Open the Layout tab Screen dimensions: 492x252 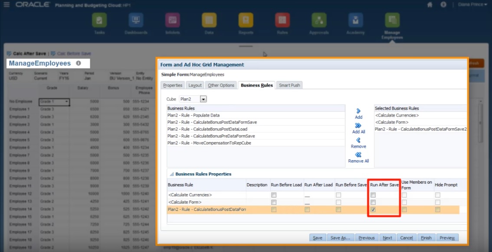point(195,85)
